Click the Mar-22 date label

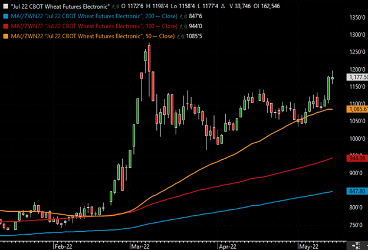click(x=140, y=246)
